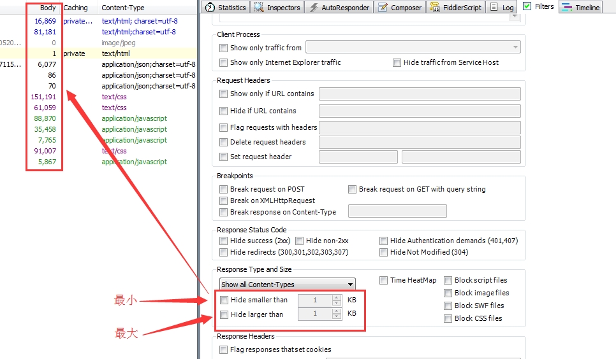Check Set request header

point(224,157)
